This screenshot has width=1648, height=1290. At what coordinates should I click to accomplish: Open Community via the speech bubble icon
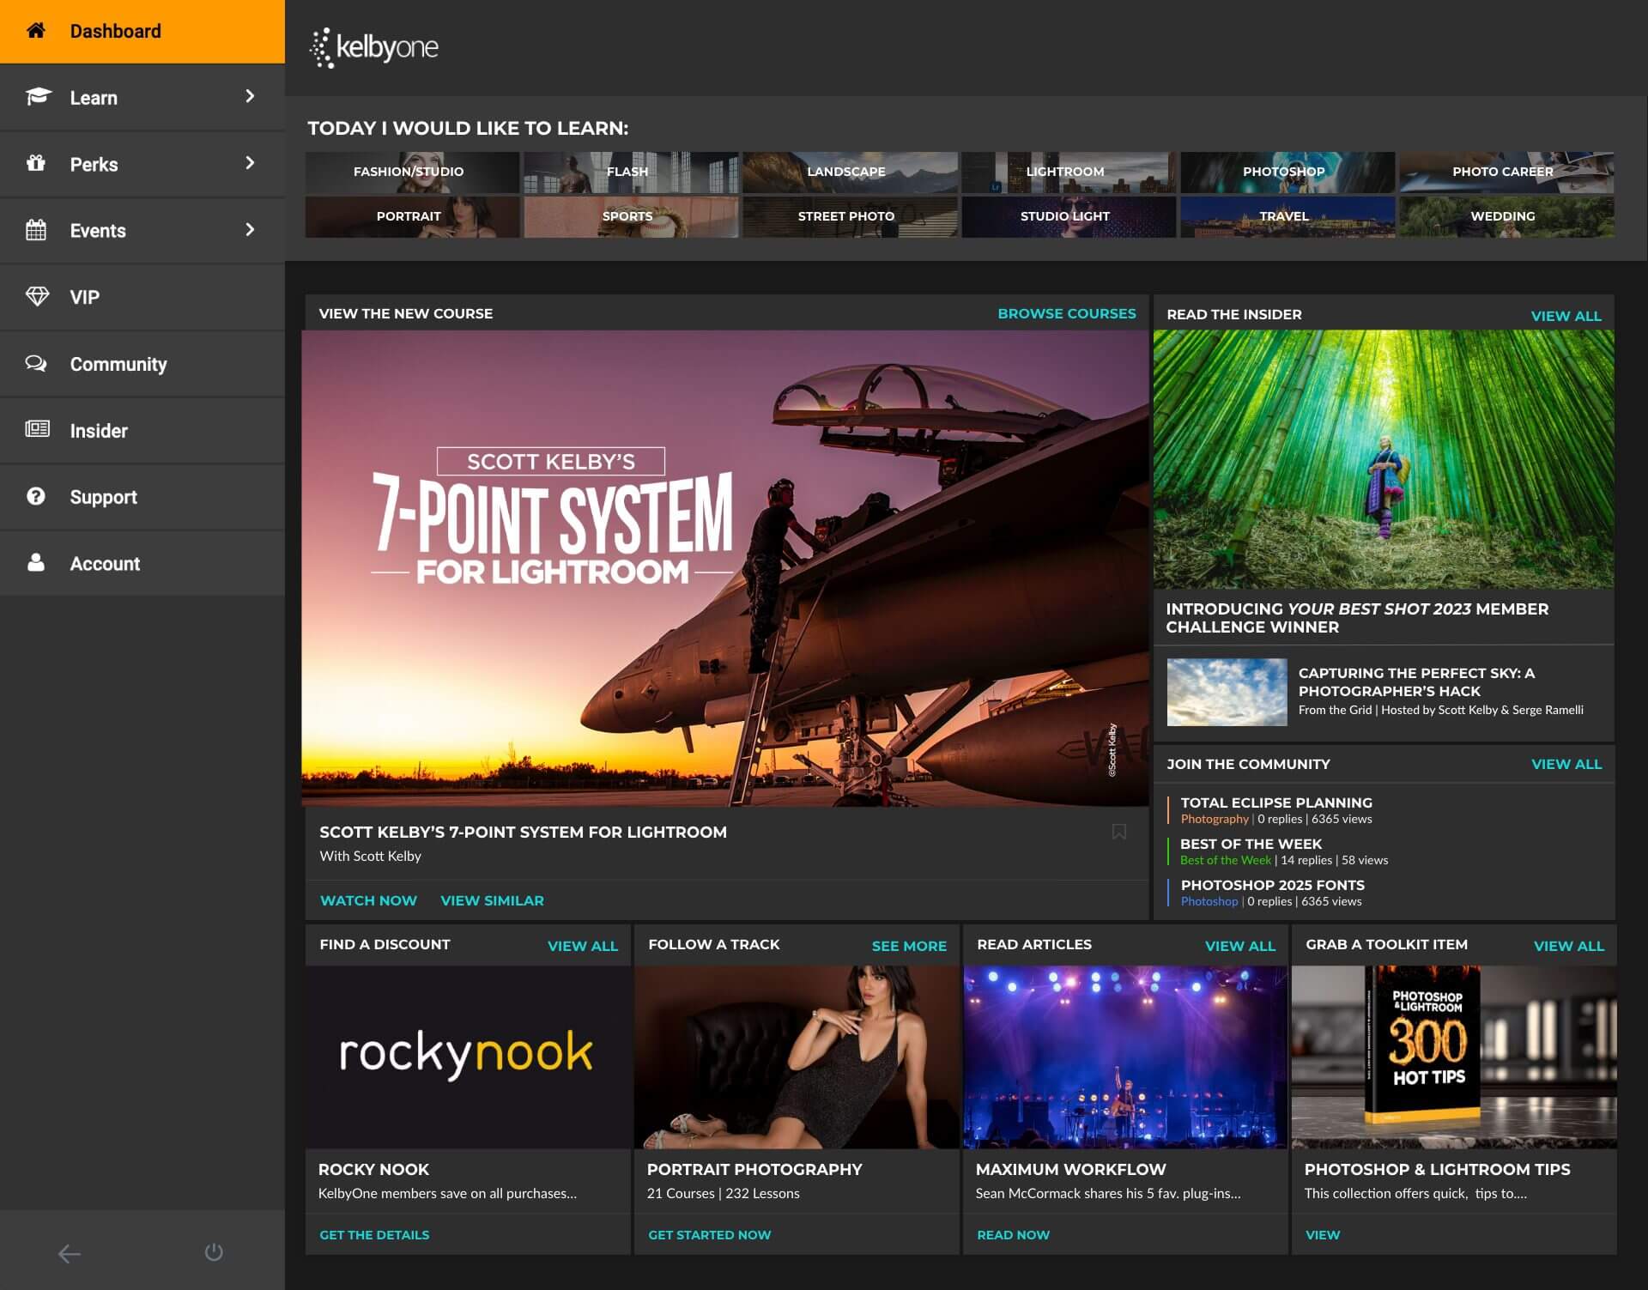tap(36, 363)
